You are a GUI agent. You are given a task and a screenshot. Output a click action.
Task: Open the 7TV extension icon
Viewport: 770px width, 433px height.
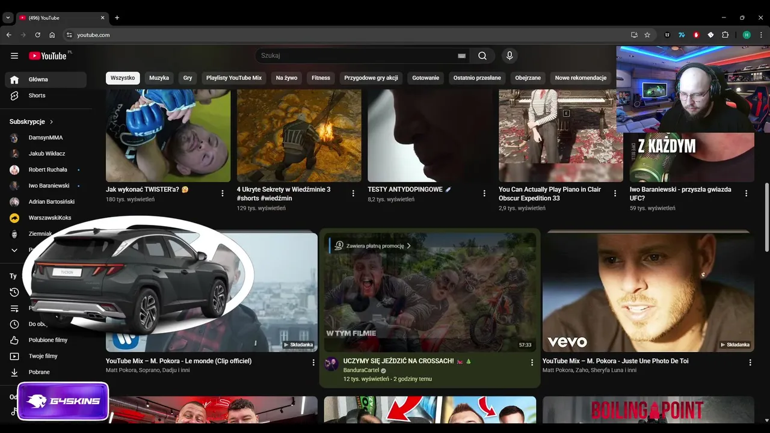pyautogui.click(x=682, y=35)
